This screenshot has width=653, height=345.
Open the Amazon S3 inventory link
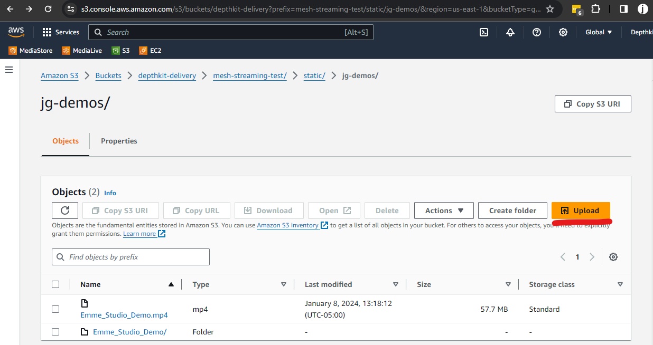pyautogui.click(x=292, y=225)
